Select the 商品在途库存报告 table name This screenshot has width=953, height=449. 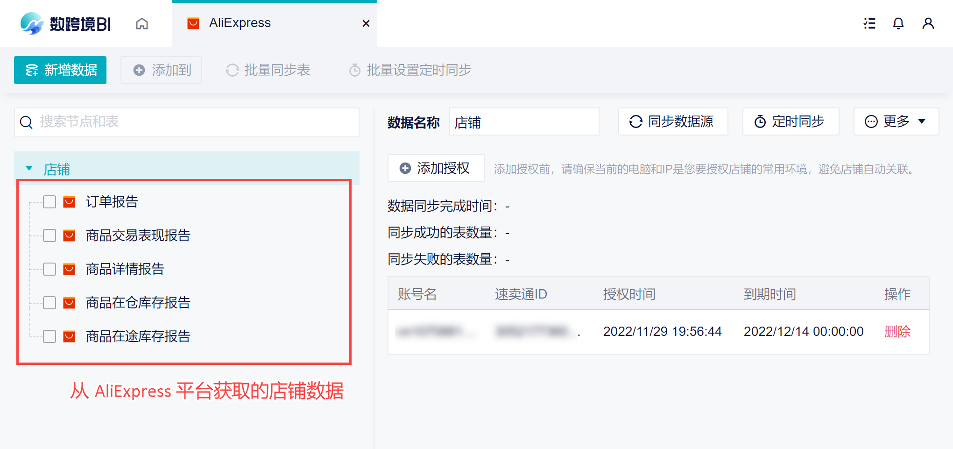pos(138,336)
